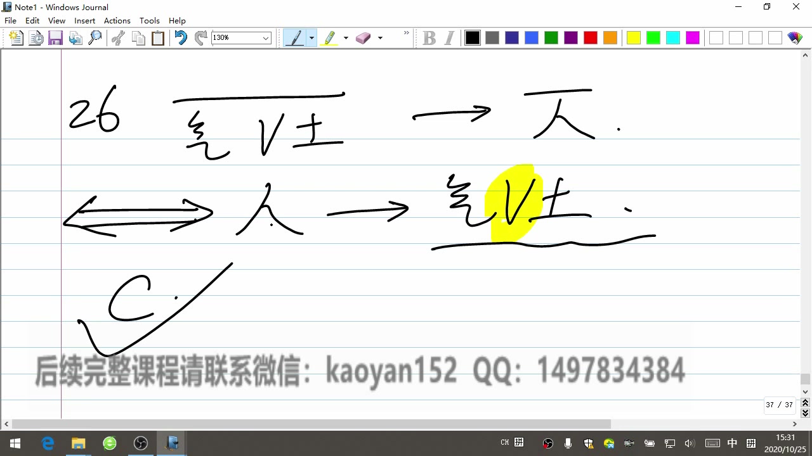Select the Highlighter tool
Screen dimensions: 812x456
tap(330, 38)
